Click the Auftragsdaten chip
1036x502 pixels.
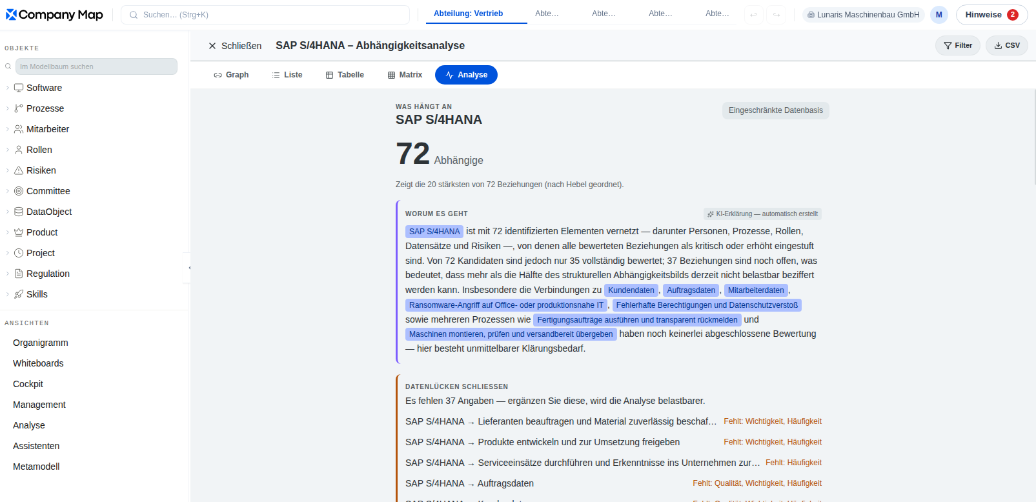click(691, 290)
